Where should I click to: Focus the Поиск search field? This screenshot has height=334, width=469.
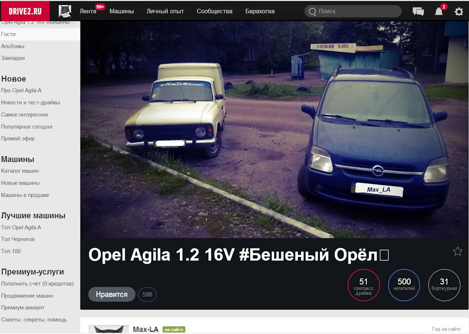coord(353,11)
